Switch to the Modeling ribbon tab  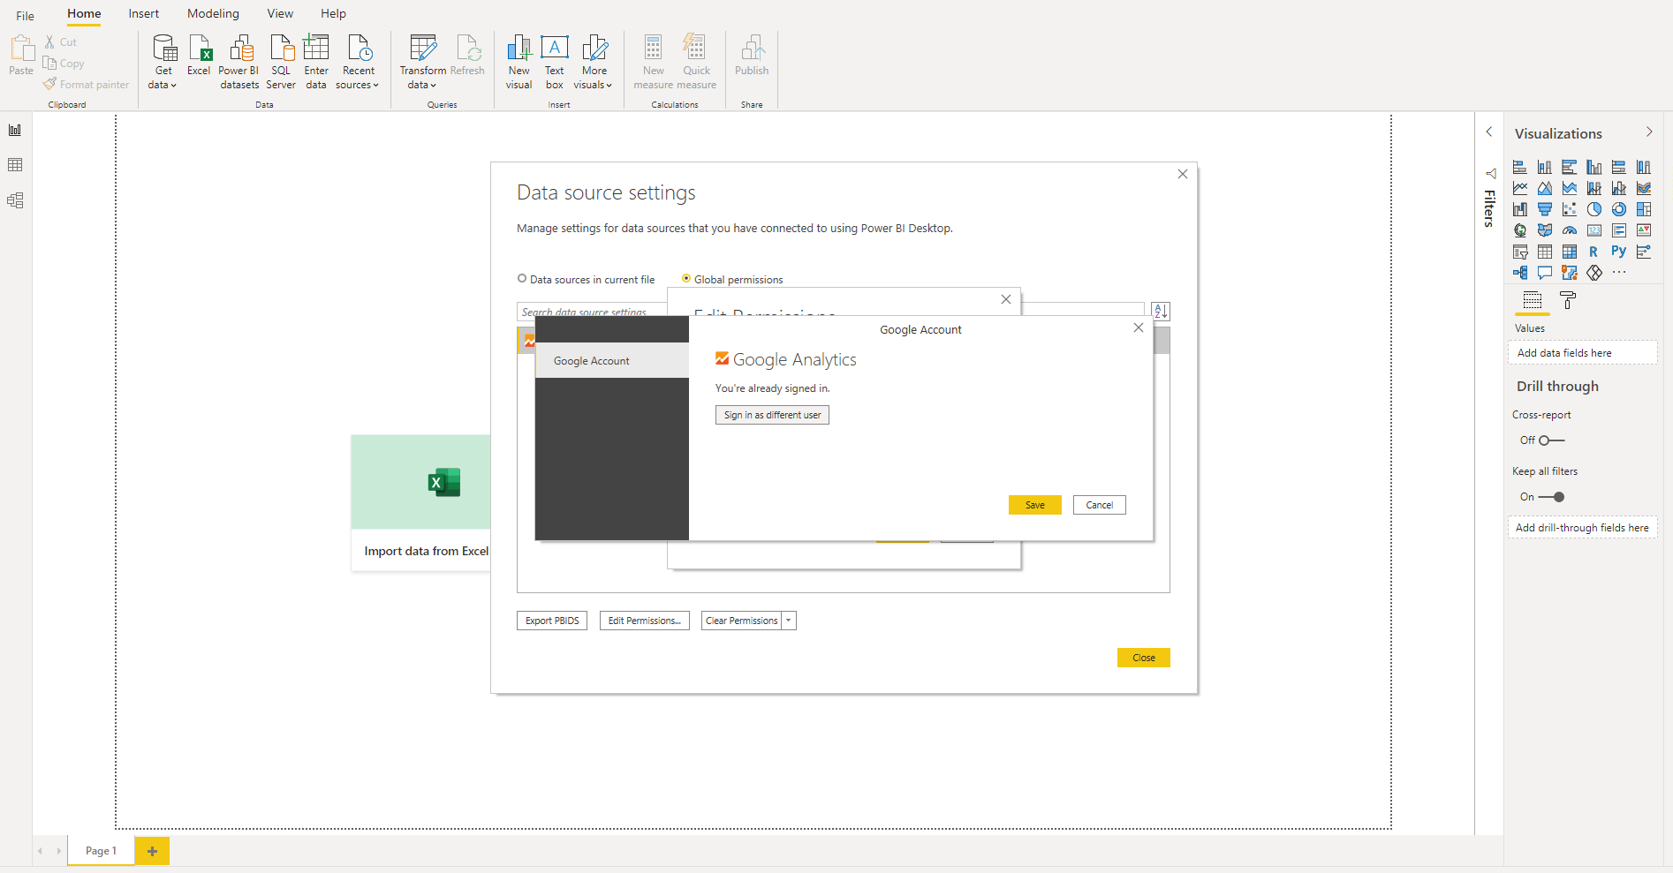pos(213,13)
